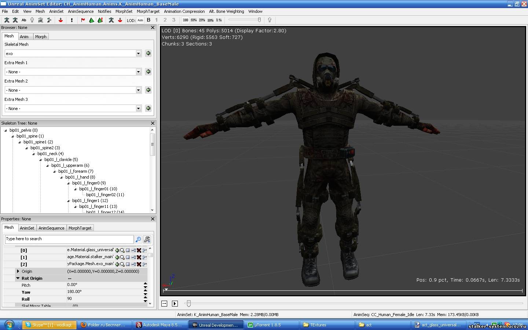Click the toolbar display factor slider handle

pos(259,20)
